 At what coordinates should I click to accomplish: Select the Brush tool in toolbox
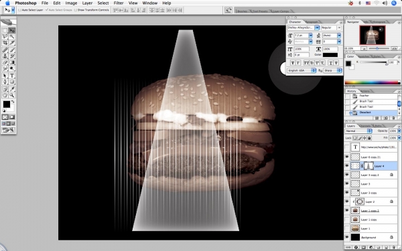tap(12, 50)
